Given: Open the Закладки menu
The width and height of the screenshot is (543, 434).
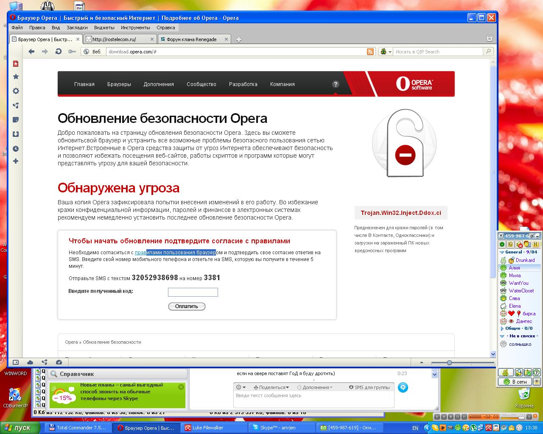Looking at the screenshot, I should pos(77,28).
